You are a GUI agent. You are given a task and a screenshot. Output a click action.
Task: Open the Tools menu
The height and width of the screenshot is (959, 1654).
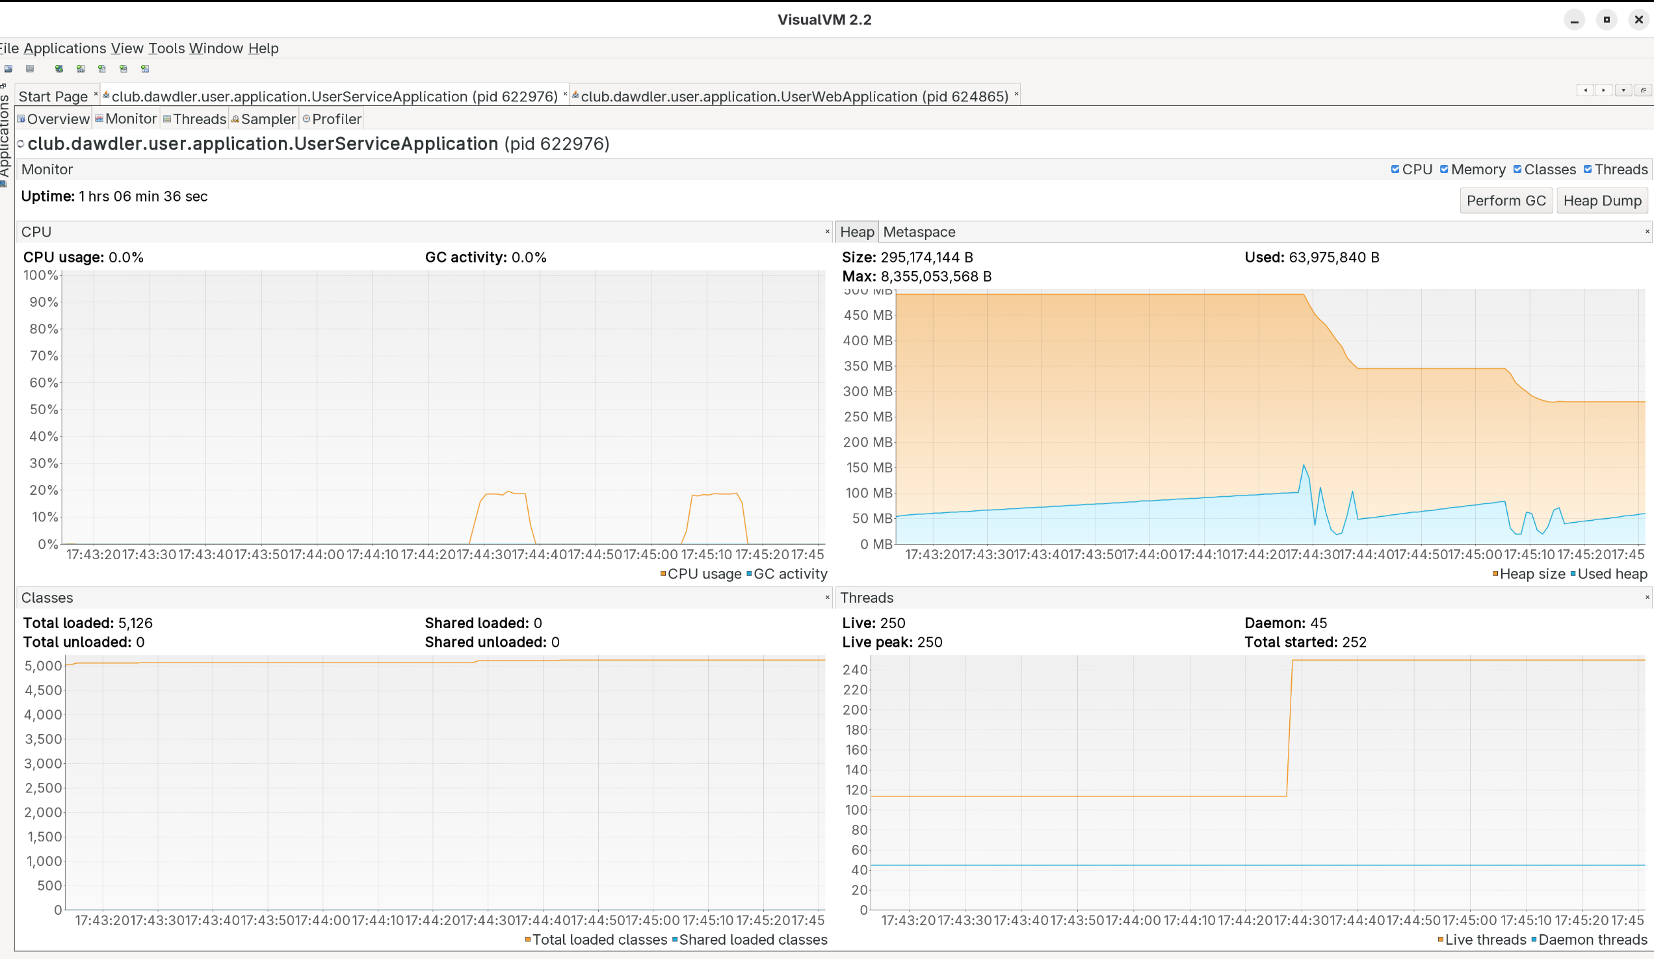(166, 48)
